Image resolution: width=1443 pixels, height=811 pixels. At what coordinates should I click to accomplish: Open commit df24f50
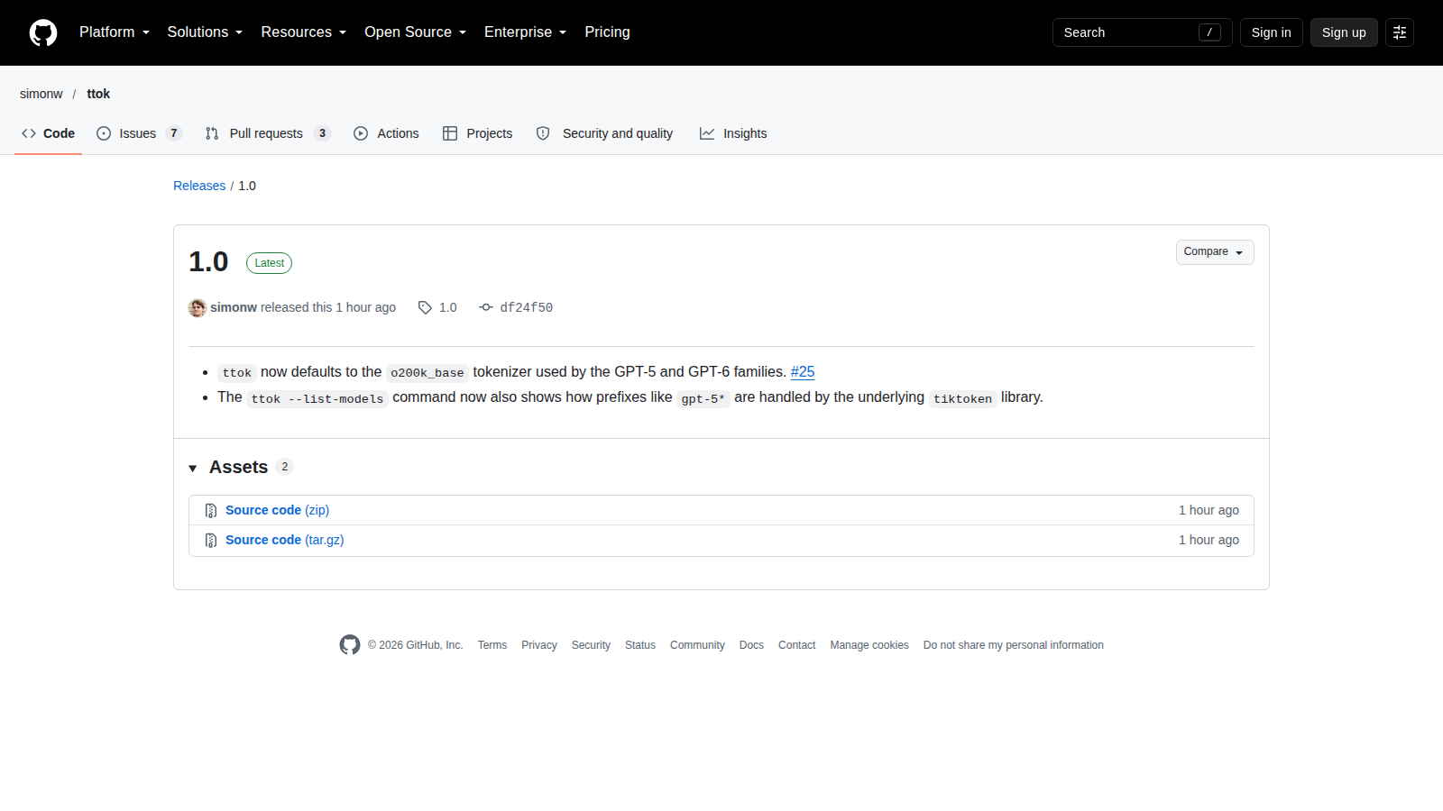point(527,308)
